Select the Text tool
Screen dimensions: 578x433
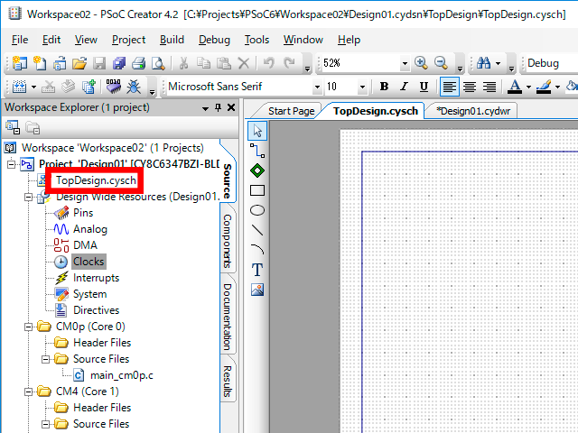(257, 270)
